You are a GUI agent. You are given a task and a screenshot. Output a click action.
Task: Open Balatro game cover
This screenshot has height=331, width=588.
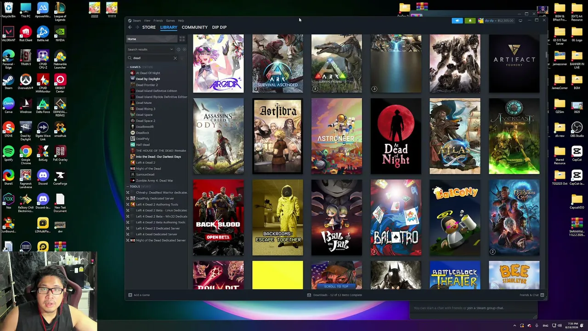pyautogui.click(x=396, y=217)
